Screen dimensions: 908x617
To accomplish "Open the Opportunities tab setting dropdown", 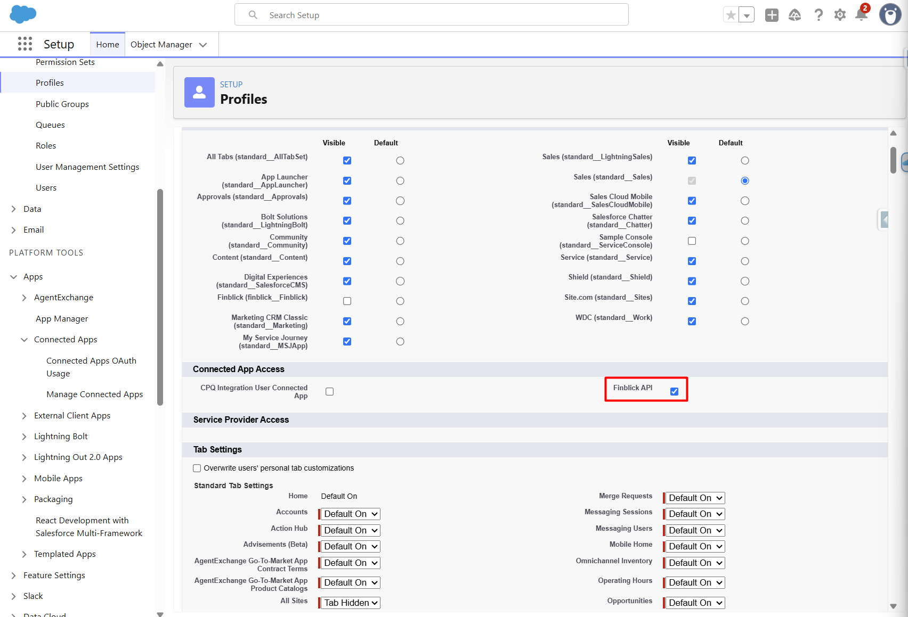I will pos(695,603).
